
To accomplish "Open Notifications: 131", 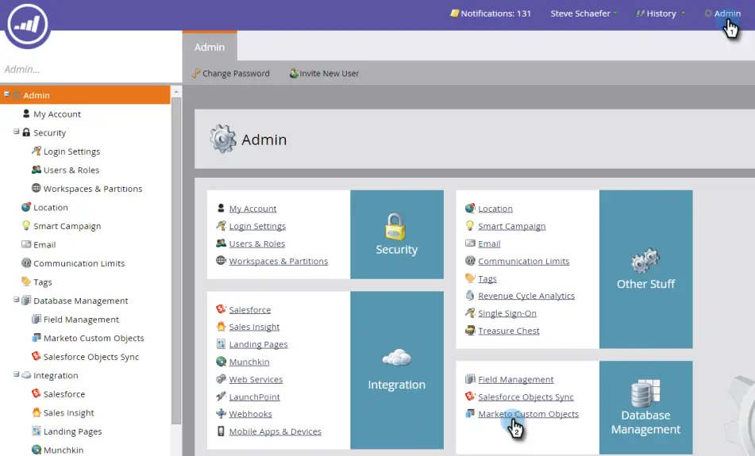I will tap(490, 13).
